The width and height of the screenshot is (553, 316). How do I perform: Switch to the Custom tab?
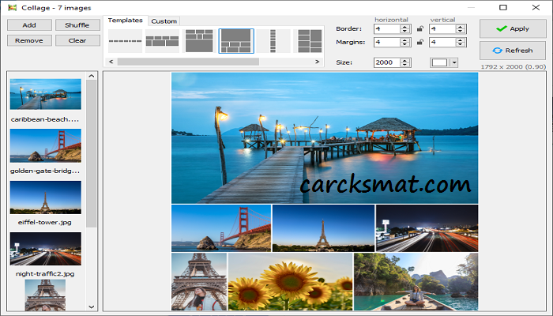(x=164, y=21)
